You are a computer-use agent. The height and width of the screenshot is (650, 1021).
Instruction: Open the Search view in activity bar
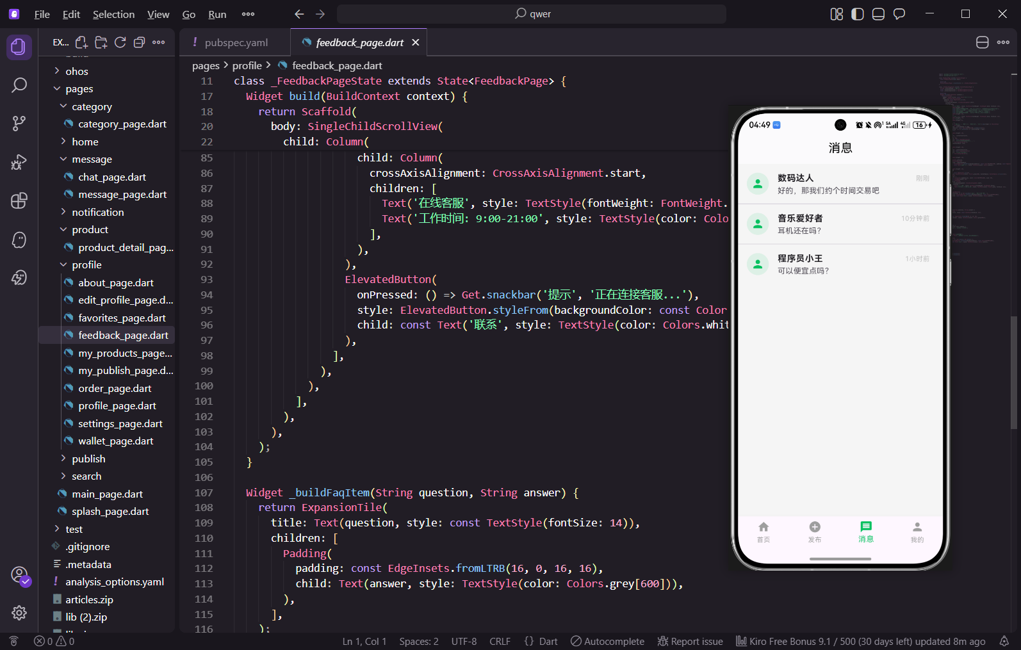(x=19, y=85)
